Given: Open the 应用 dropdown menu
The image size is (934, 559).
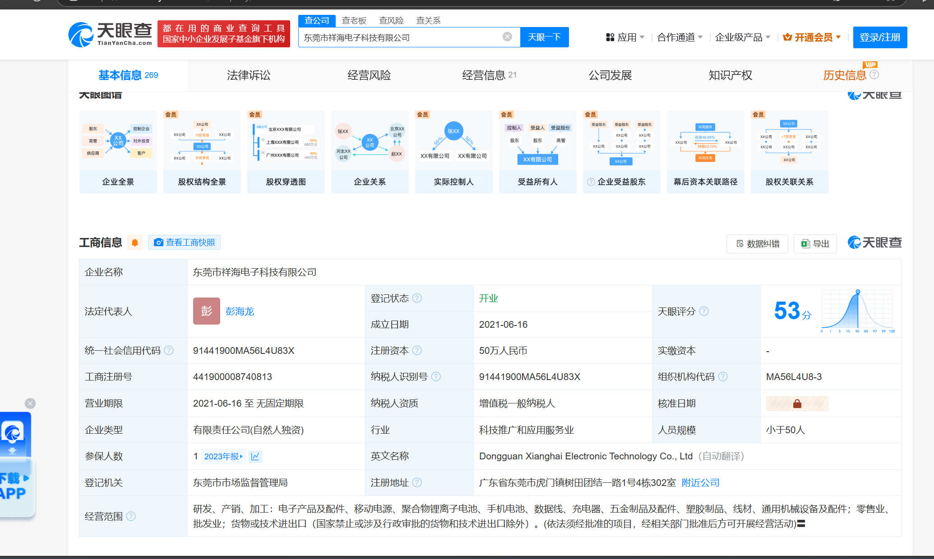Looking at the screenshot, I should 625,37.
